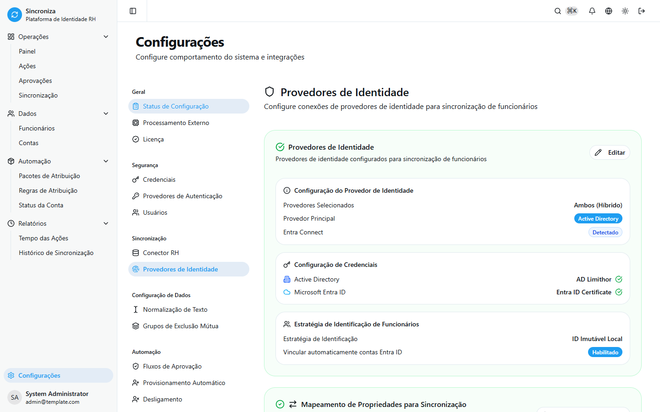This screenshot has width=660, height=412.
Task: Click the notifications bell icon
Action: coord(592,11)
